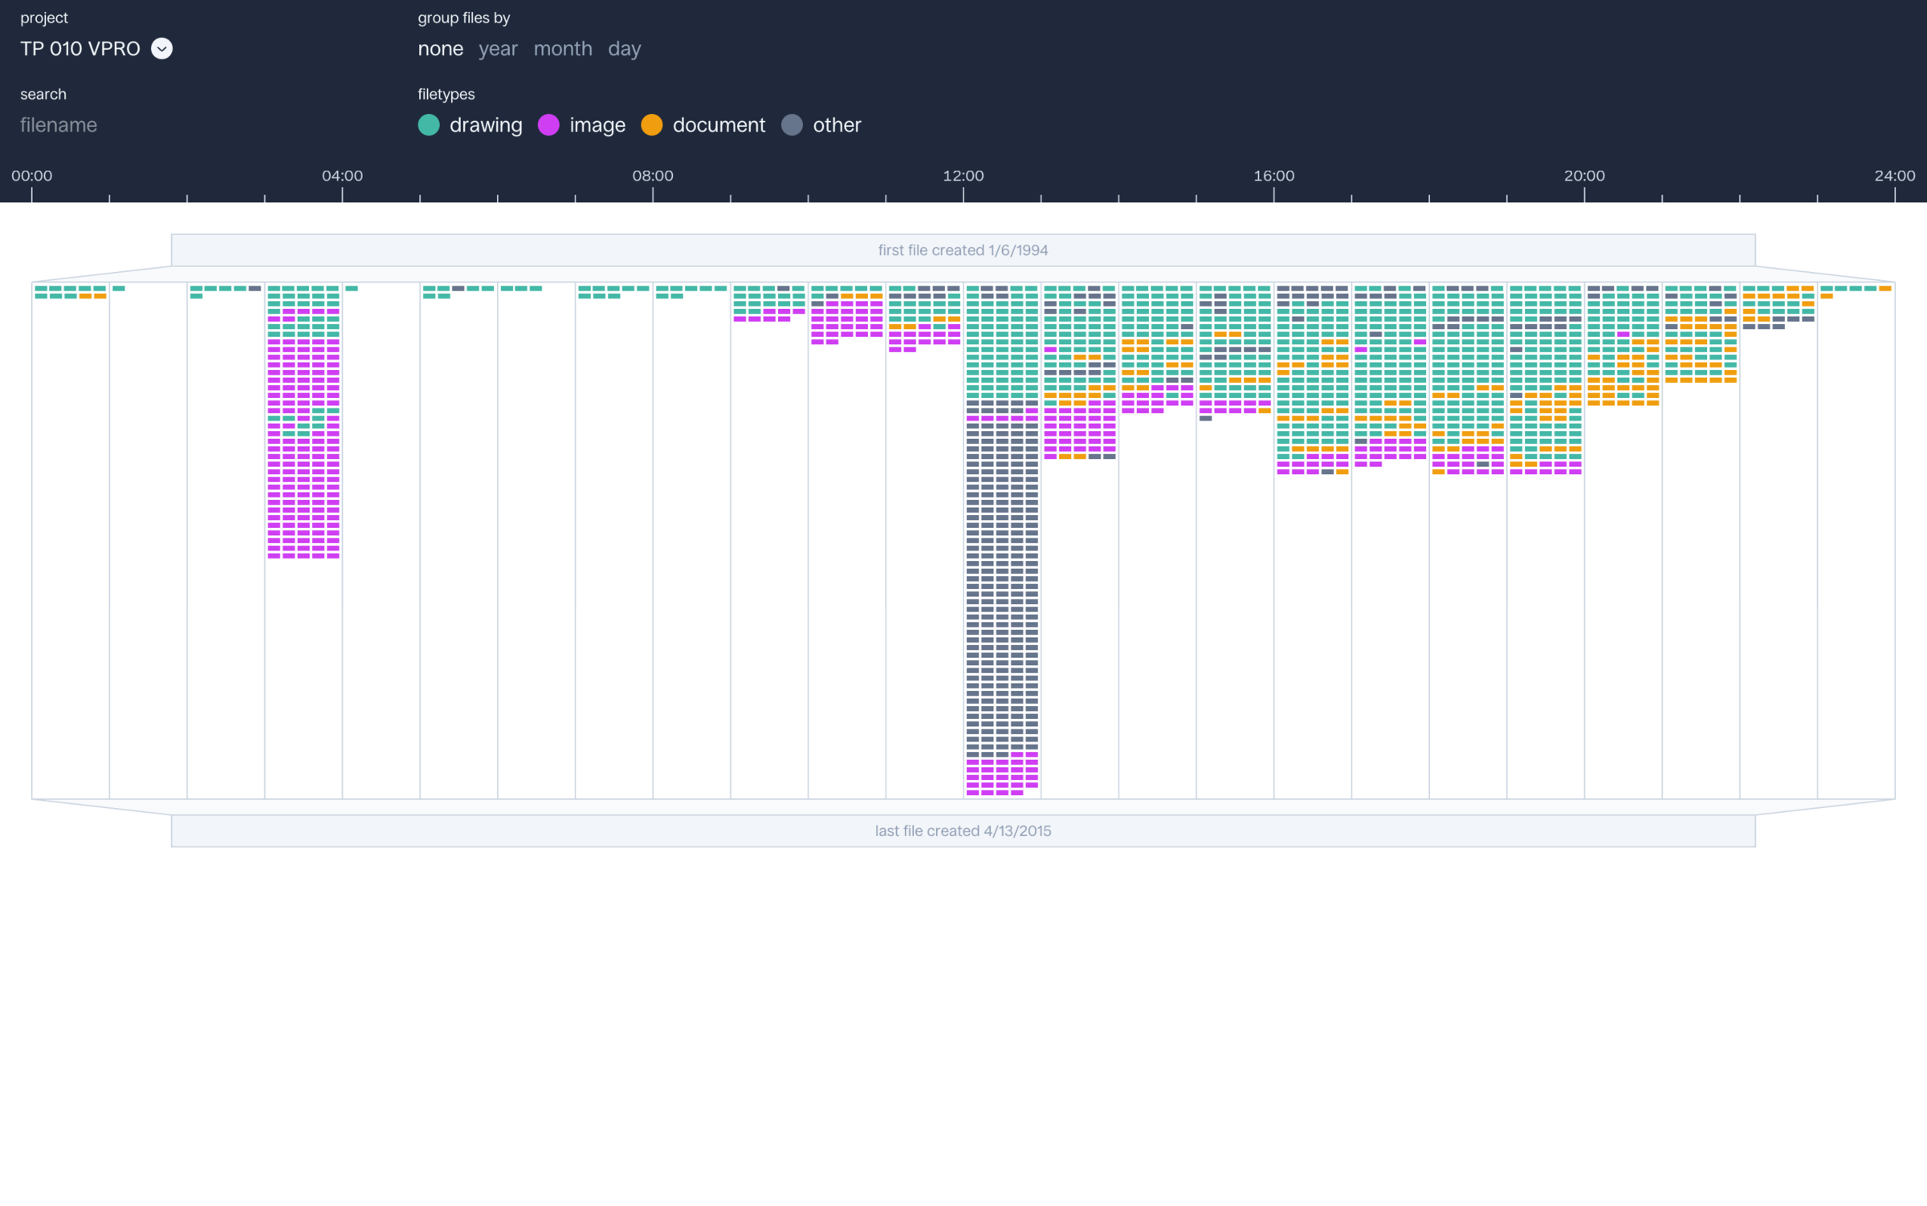This screenshot has width=1927, height=1206.
Task: Toggle the drawing filetype green circle
Action: tap(429, 125)
